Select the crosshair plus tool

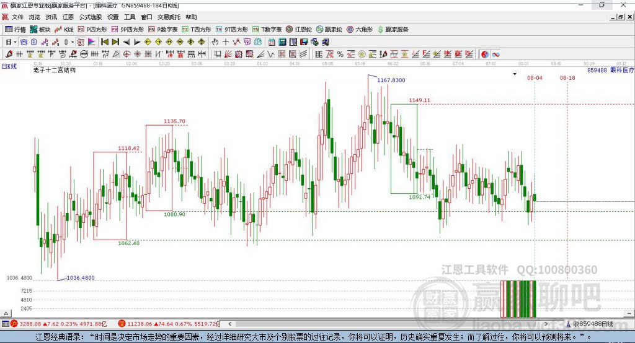(226, 42)
